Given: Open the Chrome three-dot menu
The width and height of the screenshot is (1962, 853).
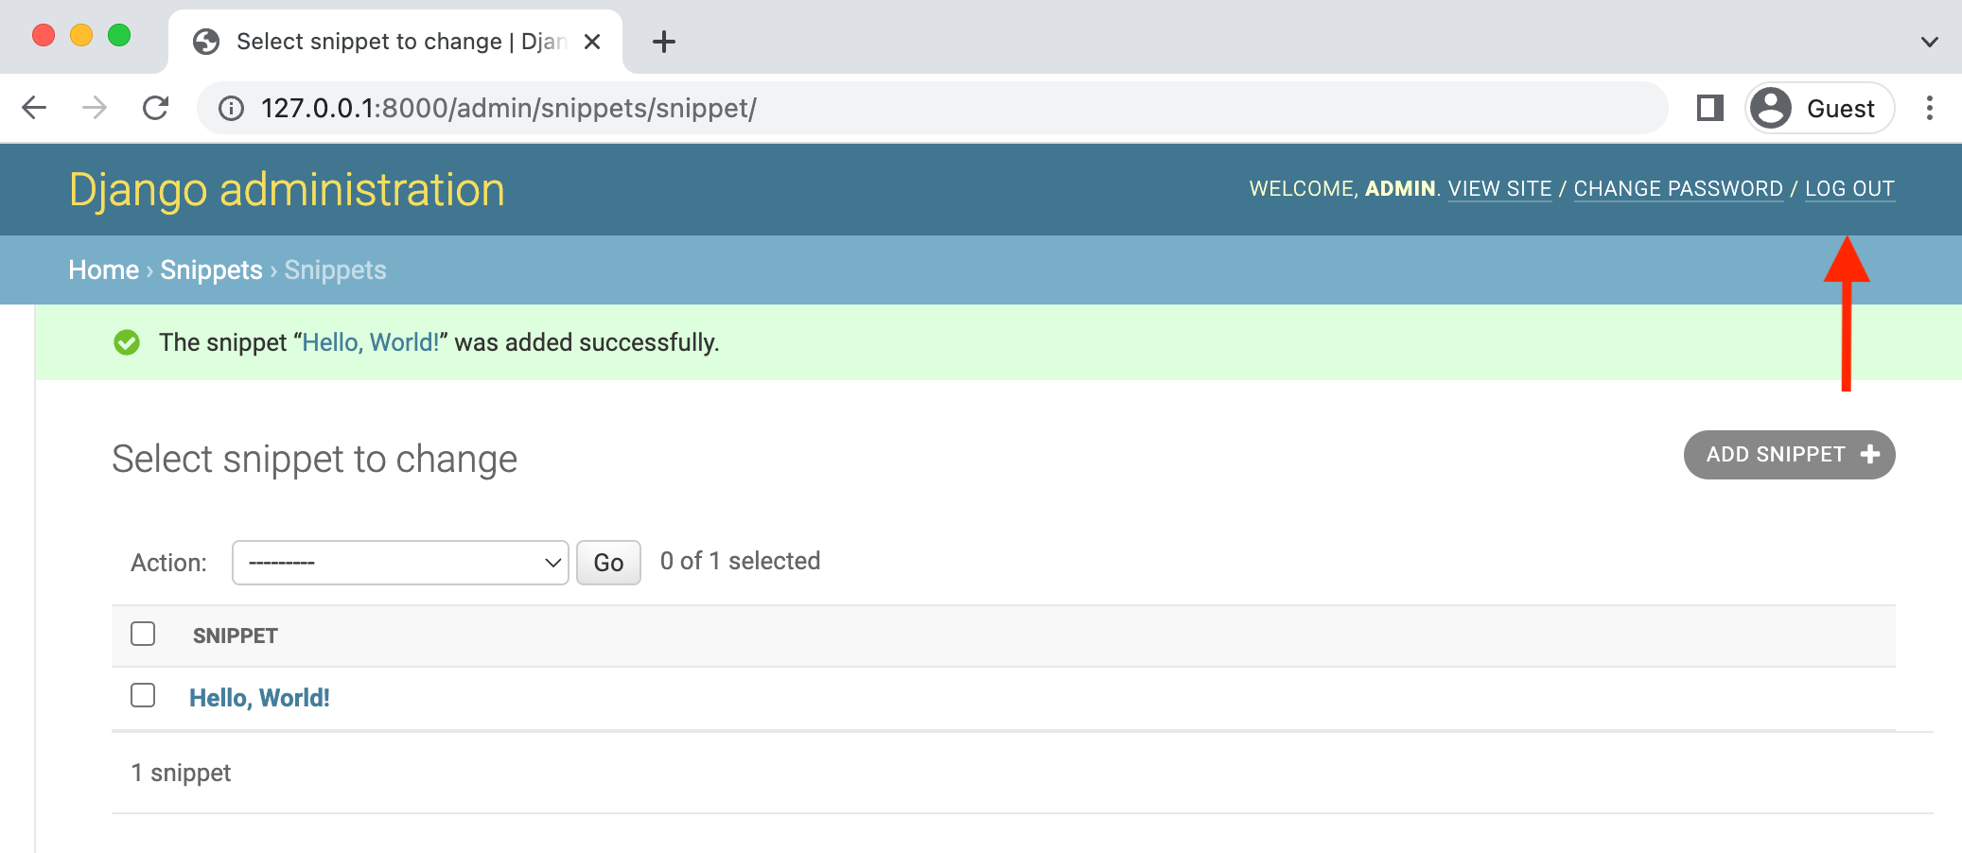Looking at the screenshot, I should point(1930,108).
